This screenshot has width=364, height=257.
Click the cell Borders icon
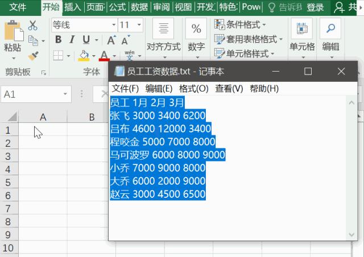pos(58,56)
